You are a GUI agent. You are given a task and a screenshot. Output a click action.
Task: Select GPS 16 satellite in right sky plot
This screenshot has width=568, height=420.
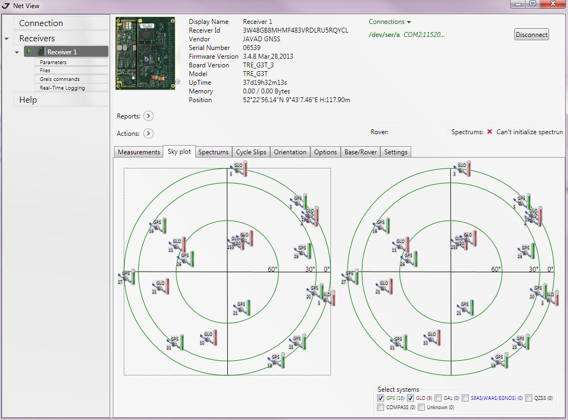point(381,226)
